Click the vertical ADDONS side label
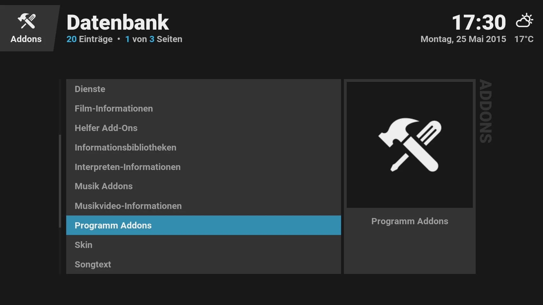543x305 pixels. click(486, 111)
